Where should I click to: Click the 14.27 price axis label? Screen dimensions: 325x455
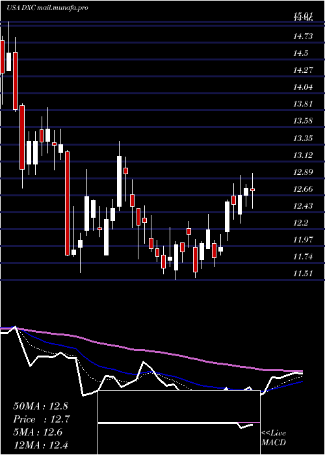(304, 70)
